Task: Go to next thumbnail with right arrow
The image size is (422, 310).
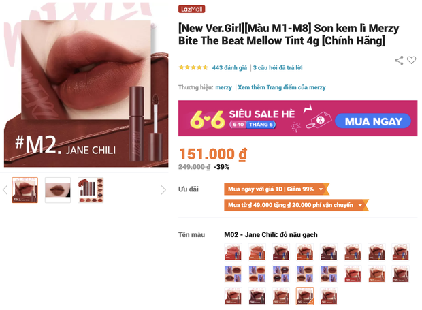Action: pyautogui.click(x=163, y=190)
